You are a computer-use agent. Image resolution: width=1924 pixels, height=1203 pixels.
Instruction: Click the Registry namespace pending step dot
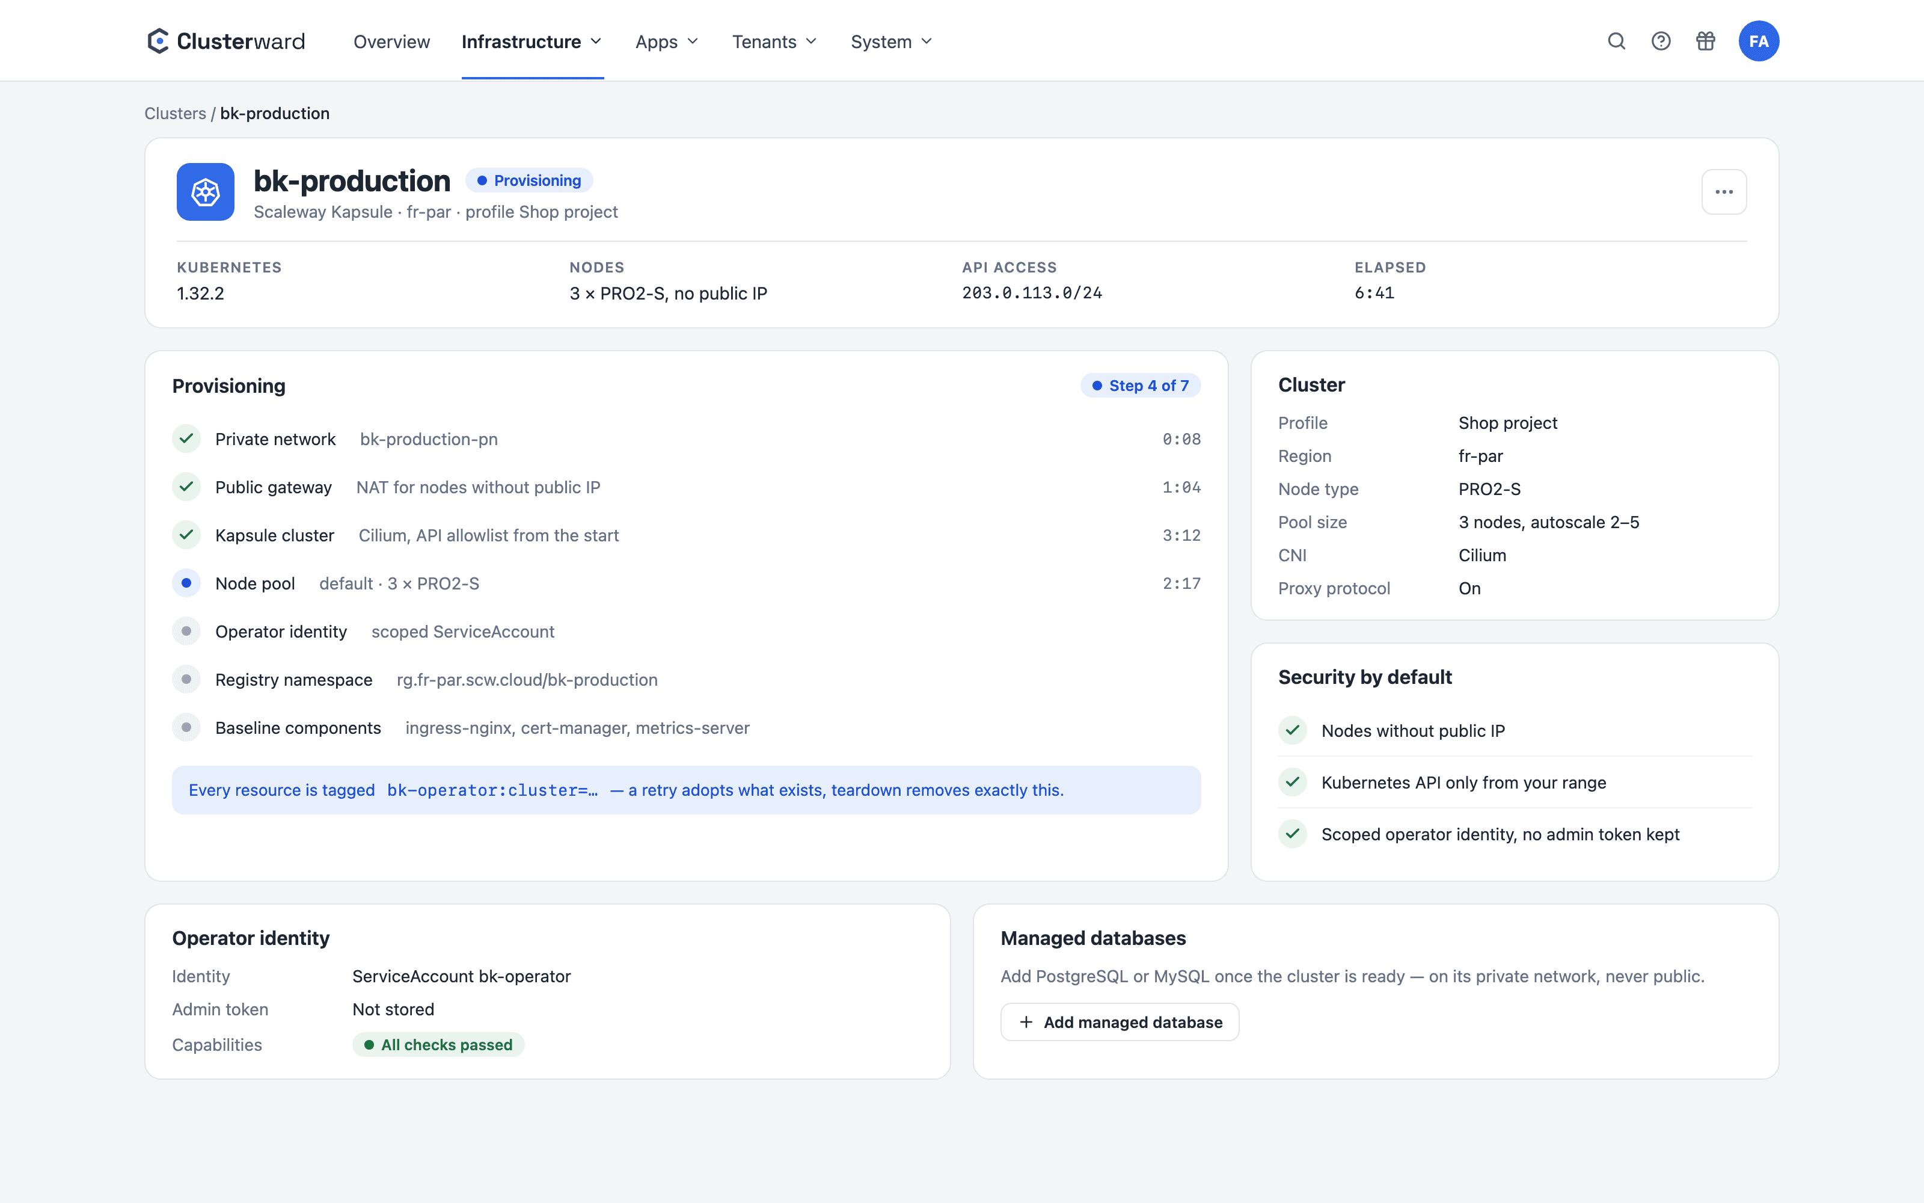[x=186, y=680]
